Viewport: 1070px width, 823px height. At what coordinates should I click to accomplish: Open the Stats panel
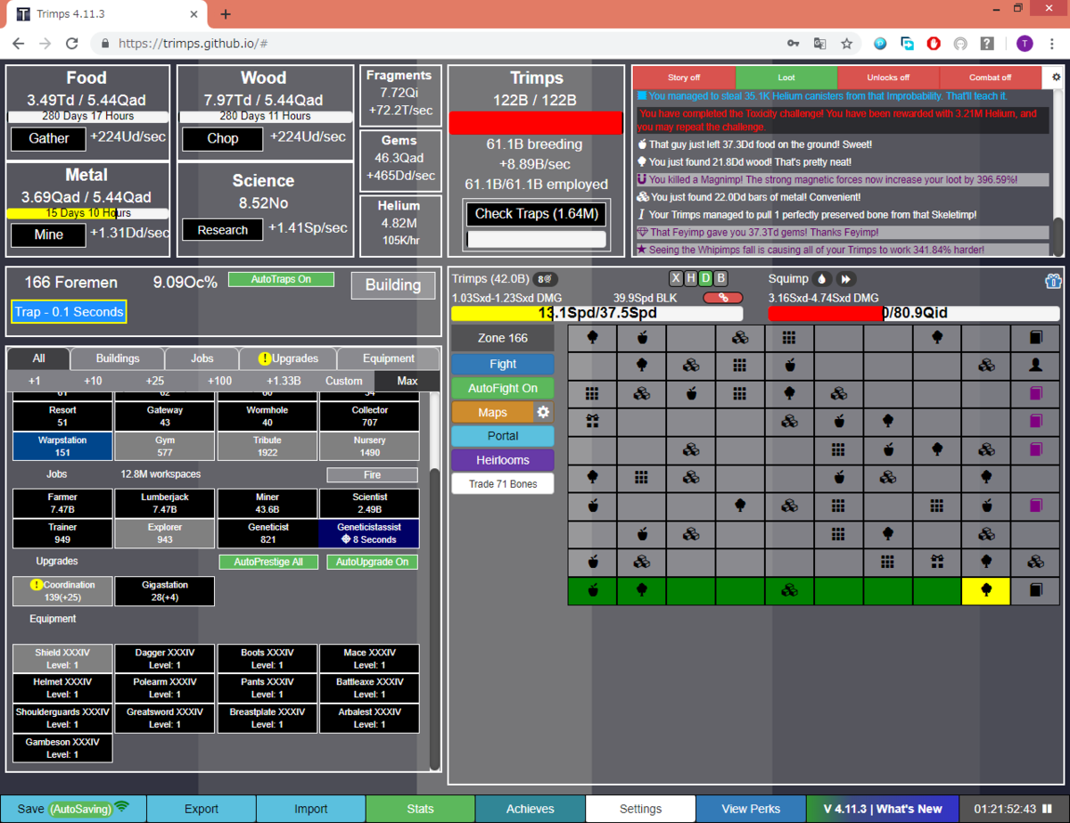[x=420, y=809]
